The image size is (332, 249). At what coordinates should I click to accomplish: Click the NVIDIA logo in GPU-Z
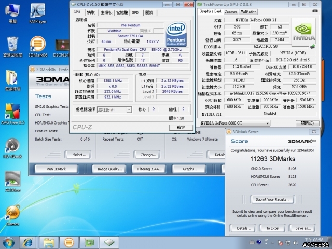coord(306,32)
